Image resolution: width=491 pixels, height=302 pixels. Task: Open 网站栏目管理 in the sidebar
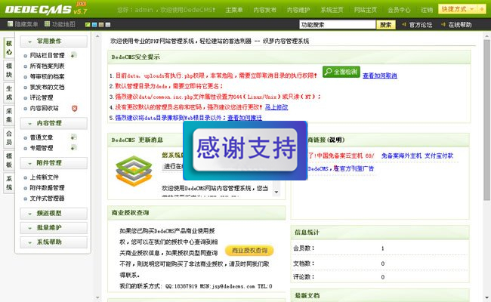point(47,55)
